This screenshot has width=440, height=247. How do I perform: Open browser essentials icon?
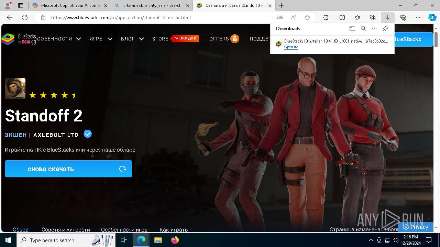pos(403,17)
